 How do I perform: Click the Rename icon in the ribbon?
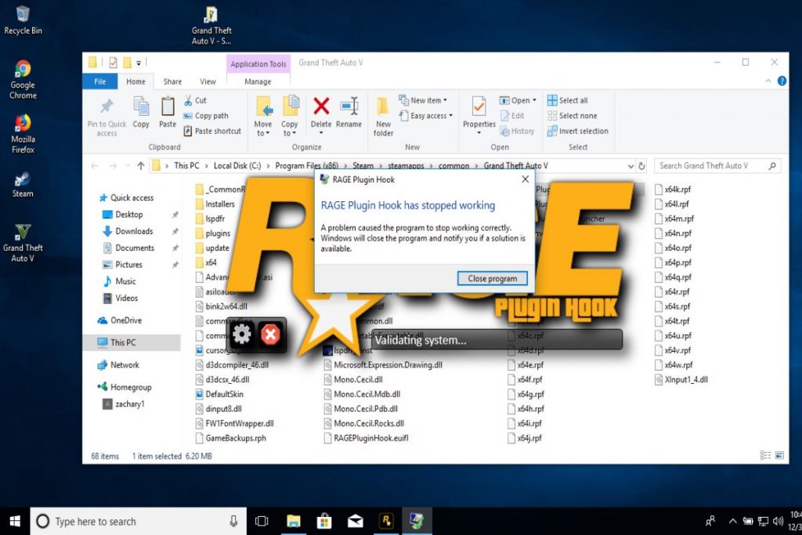coord(349,107)
